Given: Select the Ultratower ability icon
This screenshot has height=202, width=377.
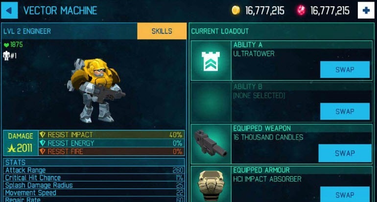Looking at the screenshot, I should (211, 61).
